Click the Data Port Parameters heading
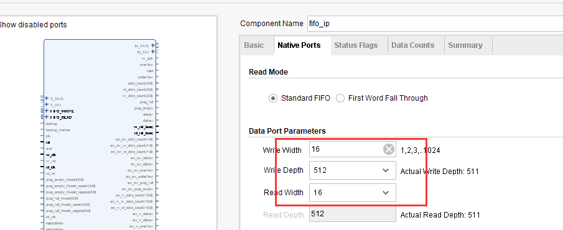This screenshot has width=563, height=230. pos(287,131)
